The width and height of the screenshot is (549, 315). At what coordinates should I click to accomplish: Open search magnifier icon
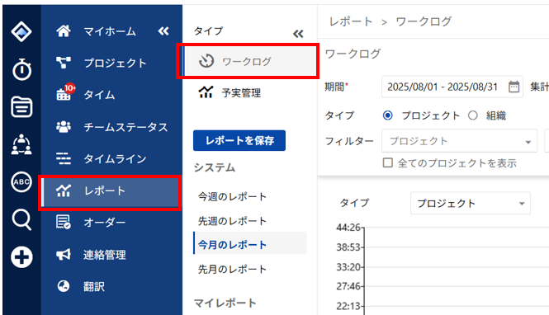(x=21, y=219)
